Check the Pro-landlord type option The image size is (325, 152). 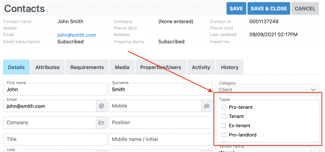pyautogui.click(x=224, y=135)
